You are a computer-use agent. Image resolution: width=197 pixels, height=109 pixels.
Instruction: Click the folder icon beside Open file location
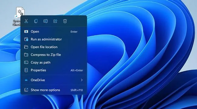(x=26, y=47)
